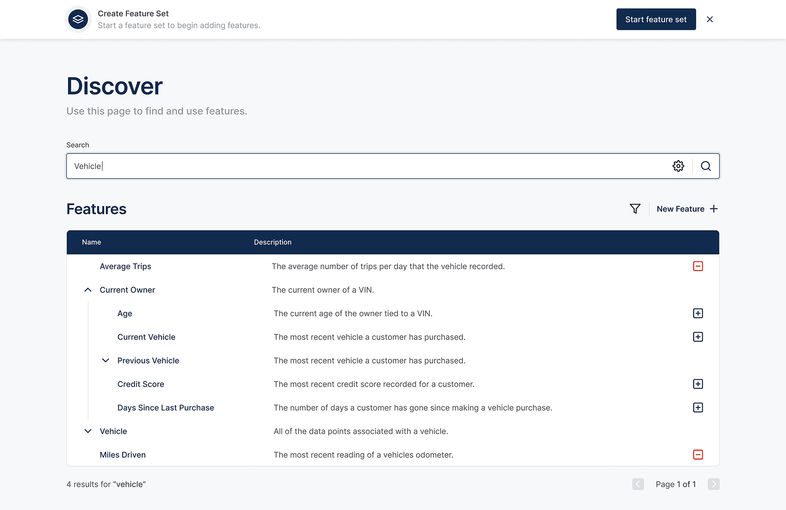This screenshot has height=510, width=786.
Task: Click the magnifying glass search icon
Action: [706, 166]
